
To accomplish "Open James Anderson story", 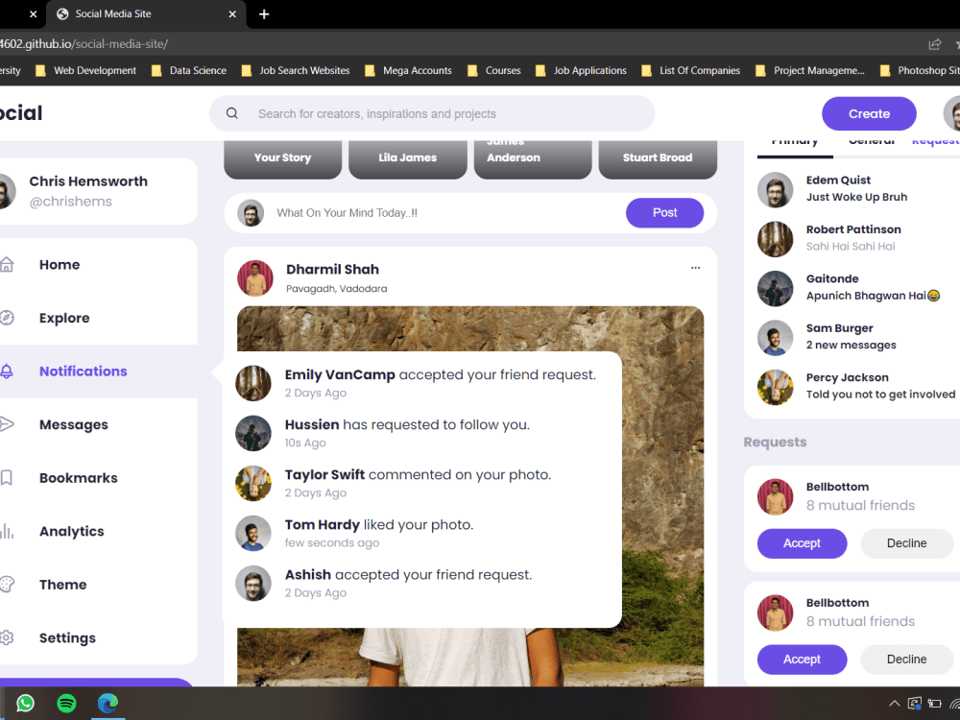I will [533, 158].
